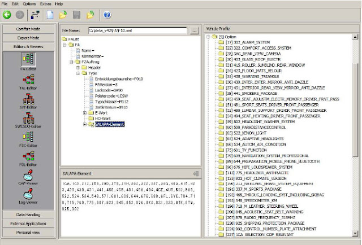Collapse the Type node
This screenshot has height=245, width=362.
pos(78,73)
